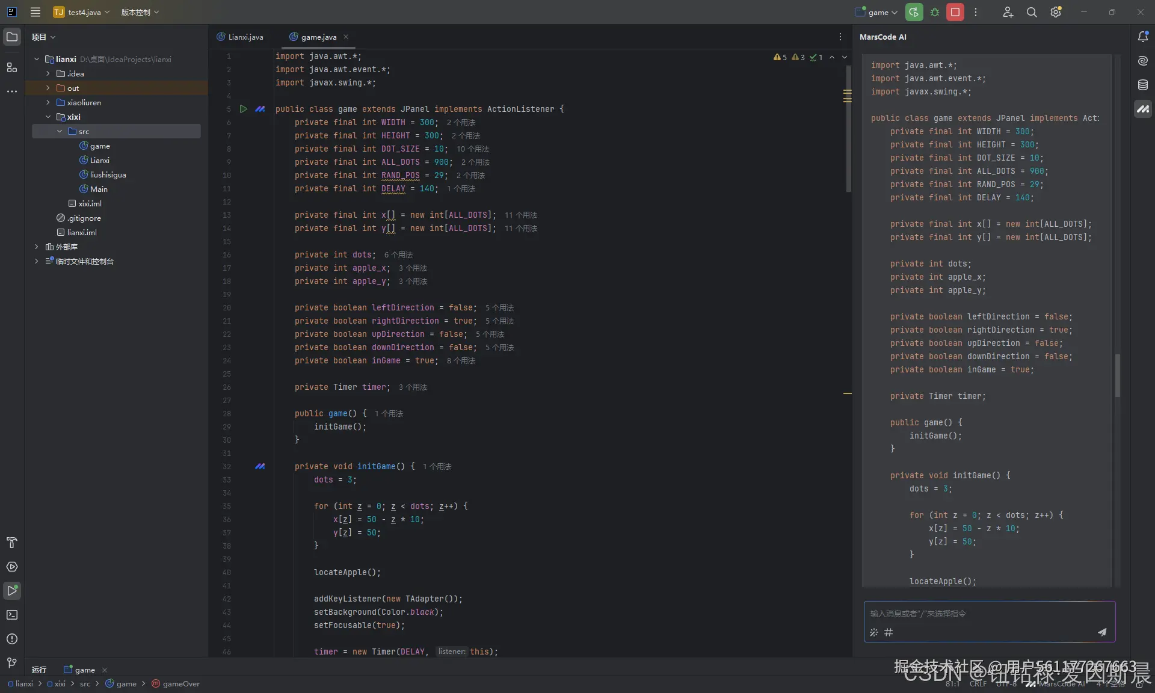This screenshot has height=693, width=1155.
Task: Click the run gutter arrow beside class game
Action: [244, 109]
